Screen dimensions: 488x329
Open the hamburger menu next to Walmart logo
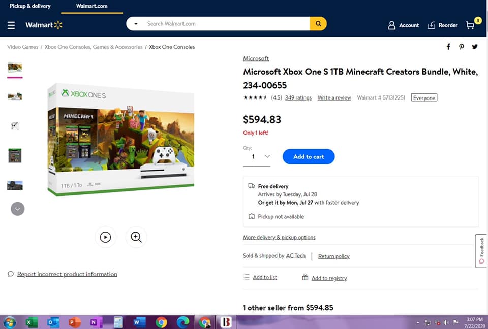tap(11, 25)
